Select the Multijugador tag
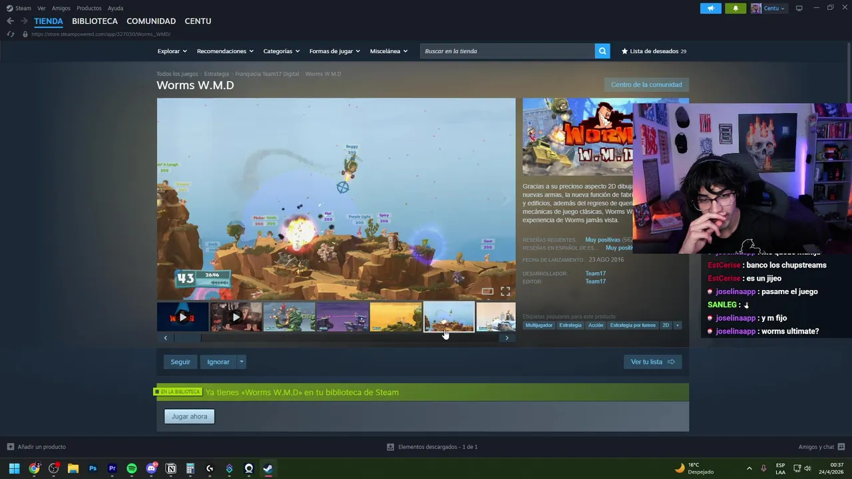The height and width of the screenshot is (479, 852). point(538,325)
